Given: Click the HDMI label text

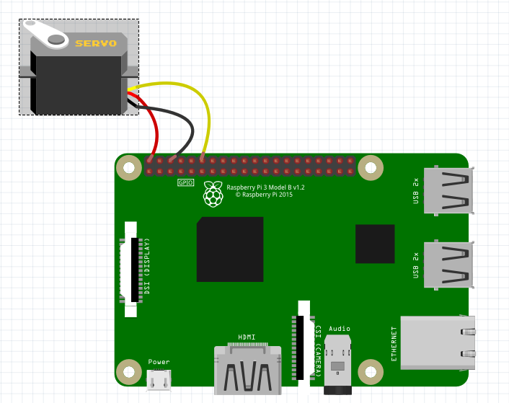Looking at the screenshot, I should [x=247, y=337].
